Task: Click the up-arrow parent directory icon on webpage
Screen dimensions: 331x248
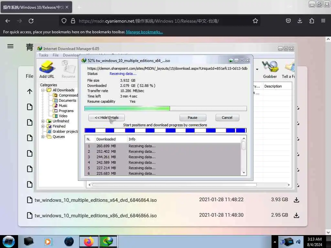Action: click(29, 91)
